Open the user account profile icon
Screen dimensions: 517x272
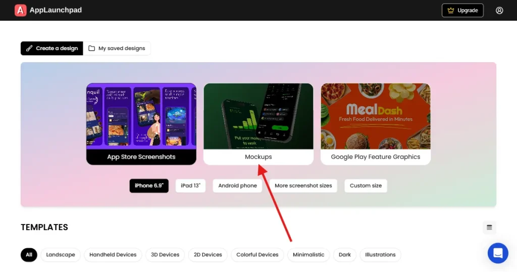click(499, 10)
